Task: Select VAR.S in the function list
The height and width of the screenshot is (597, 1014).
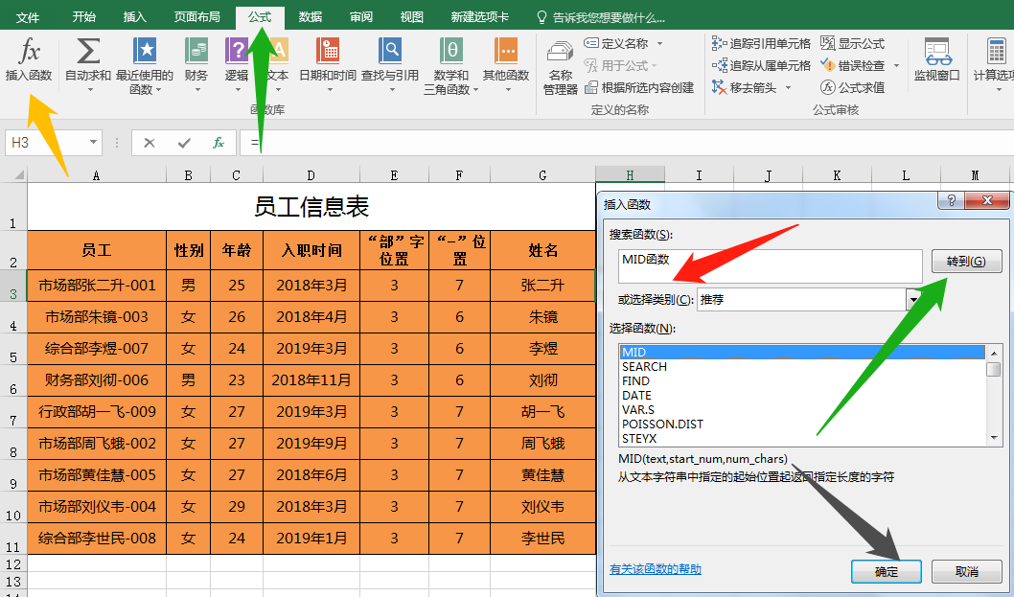Action: click(802, 409)
